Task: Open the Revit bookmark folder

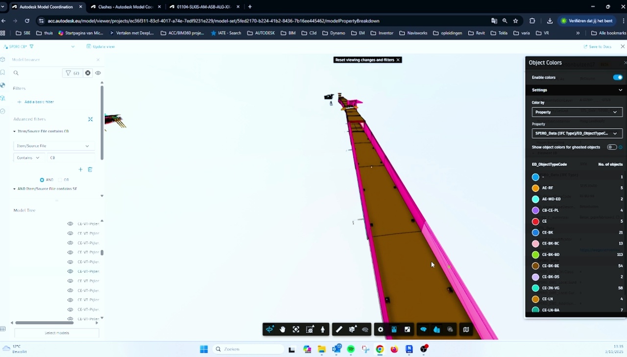Action: (x=476, y=33)
